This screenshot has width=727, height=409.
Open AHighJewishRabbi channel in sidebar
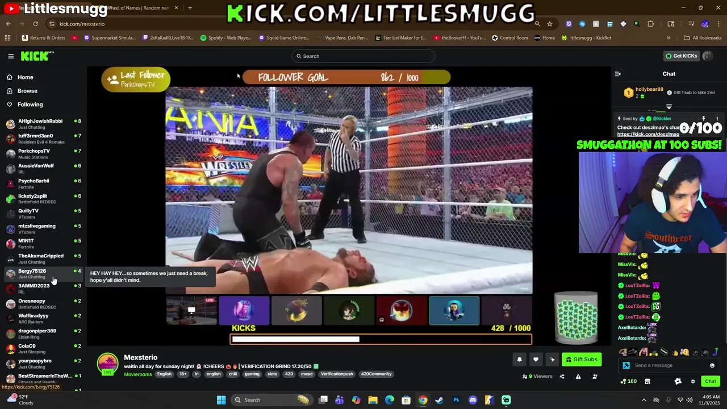coord(43,124)
